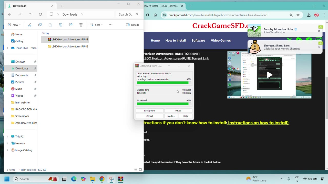Click the Delete trash icon in Explorer toolbar
Screen dimensions: 328x184
point(81,25)
